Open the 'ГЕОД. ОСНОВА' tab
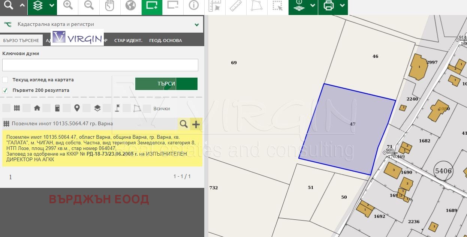 pos(165,40)
